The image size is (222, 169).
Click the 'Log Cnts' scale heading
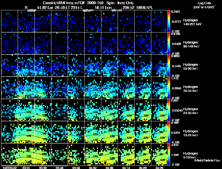(204, 3)
